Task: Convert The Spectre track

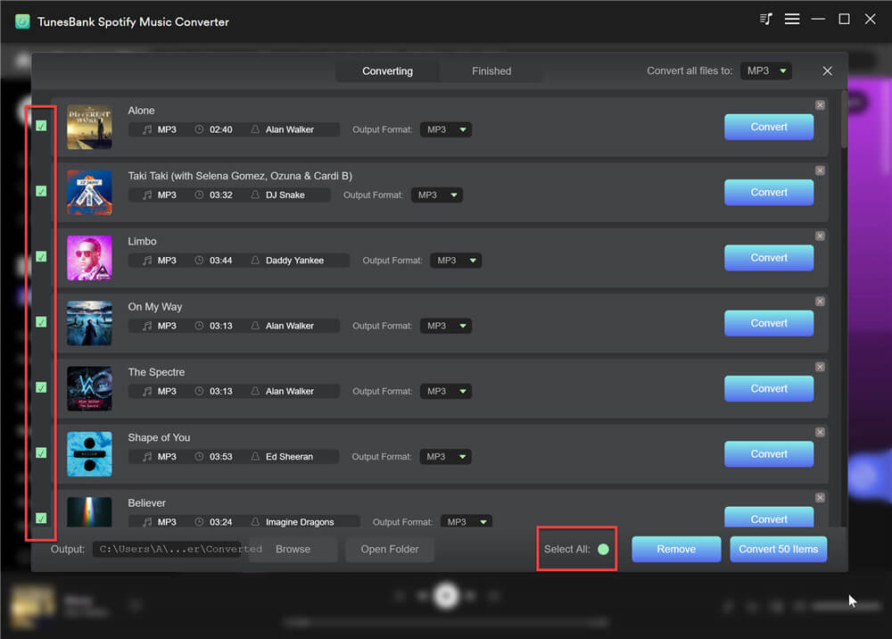Action: [769, 388]
